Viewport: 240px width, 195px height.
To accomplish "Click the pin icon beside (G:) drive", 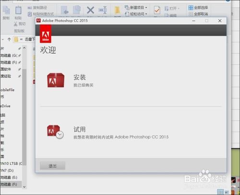I will click(x=20, y=56).
